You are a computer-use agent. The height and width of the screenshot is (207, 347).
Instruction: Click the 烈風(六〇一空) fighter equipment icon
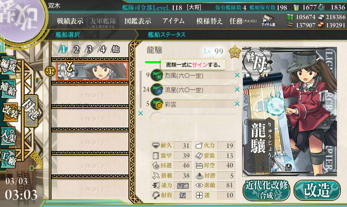pyautogui.click(x=157, y=76)
